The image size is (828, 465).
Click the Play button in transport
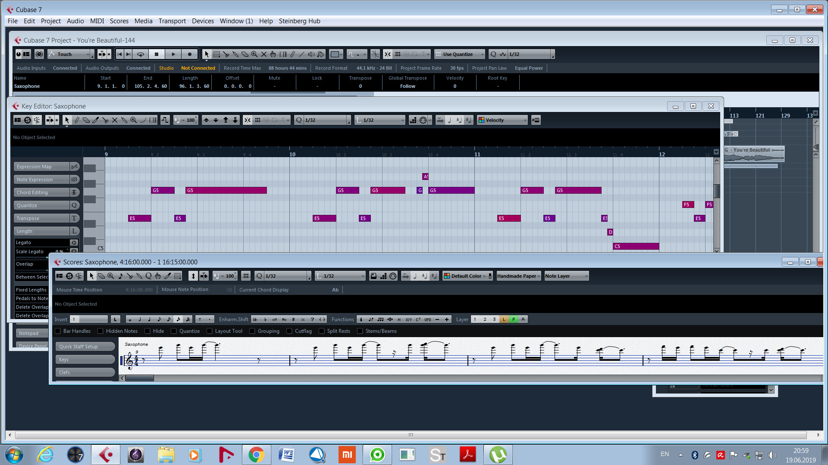point(173,54)
